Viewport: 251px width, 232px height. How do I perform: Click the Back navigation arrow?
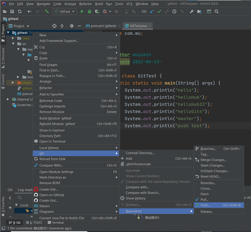coord(29,12)
